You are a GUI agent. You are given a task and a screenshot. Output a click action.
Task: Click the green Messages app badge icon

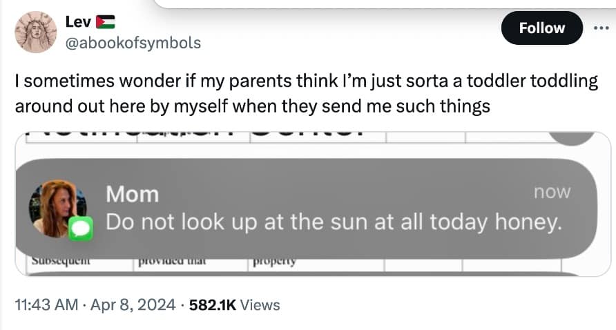(81, 229)
